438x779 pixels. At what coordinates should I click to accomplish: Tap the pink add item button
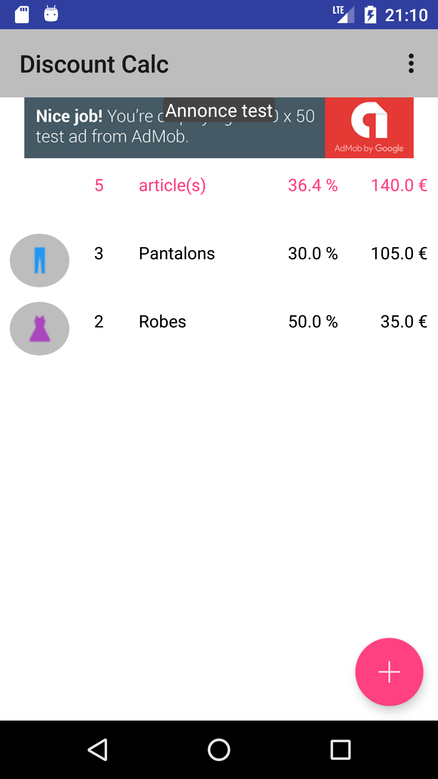[x=389, y=672]
